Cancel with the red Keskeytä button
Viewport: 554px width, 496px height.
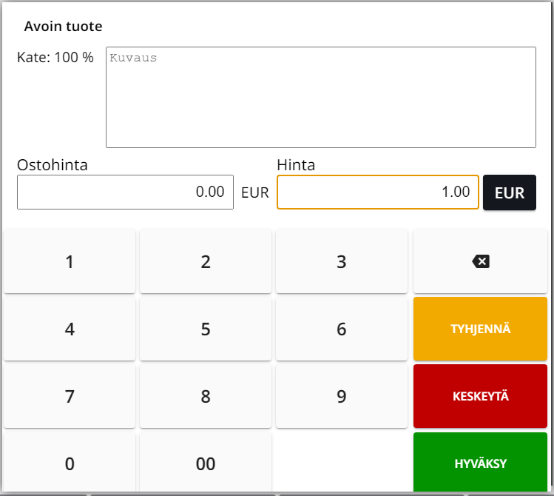coord(480,397)
